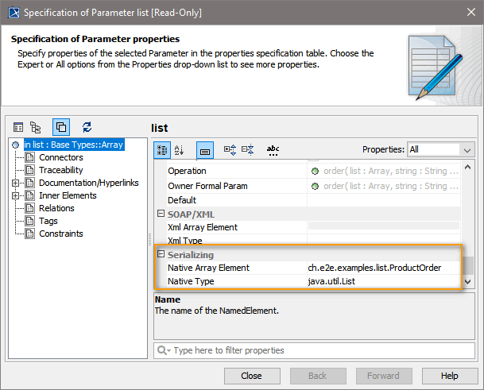The image size is (484, 390).
Task: Click the expand all properties icon
Action: [230, 149]
